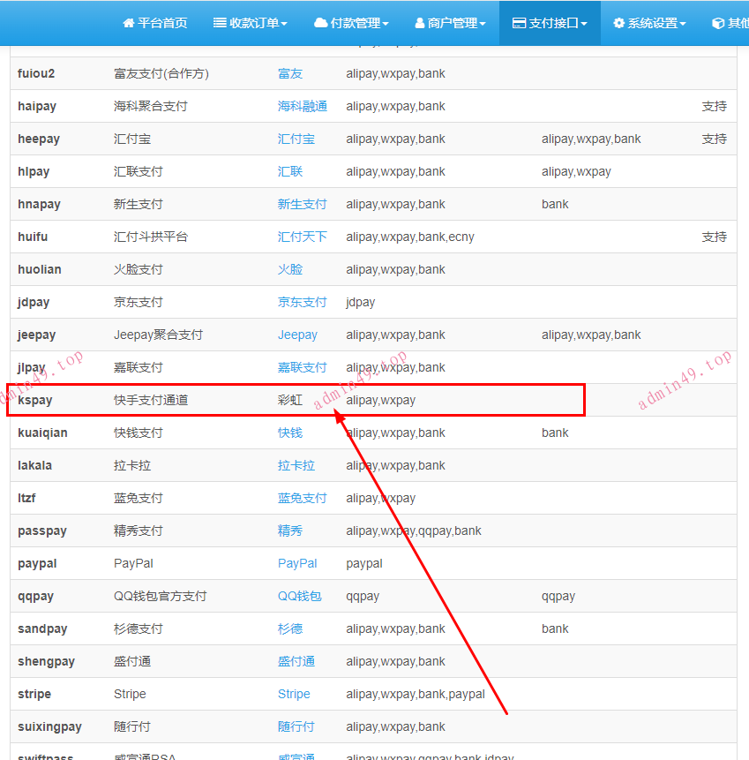Viewport: 749px width, 760px height.
Task: Click the 海科融通 link
Action: tap(303, 106)
